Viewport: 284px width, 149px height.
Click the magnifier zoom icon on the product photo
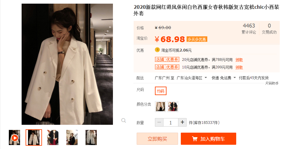pyautogui.click(x=124, y=120)
